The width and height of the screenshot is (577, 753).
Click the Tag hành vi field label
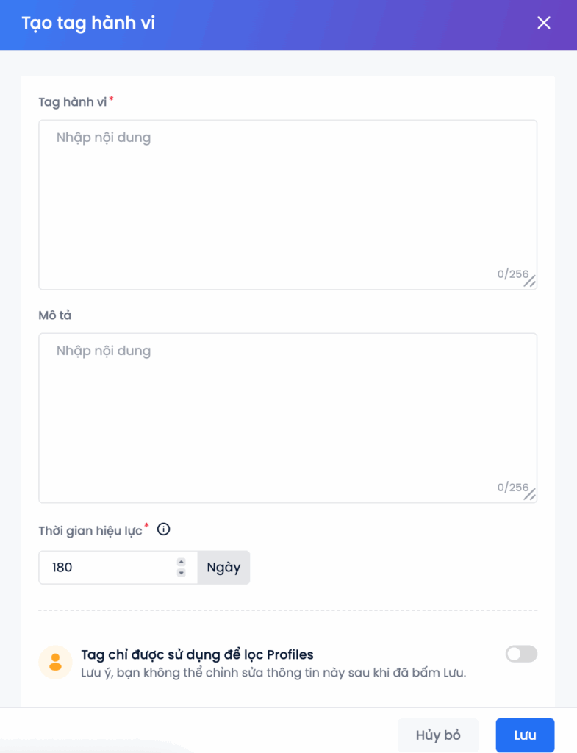[x=73, y=102]
